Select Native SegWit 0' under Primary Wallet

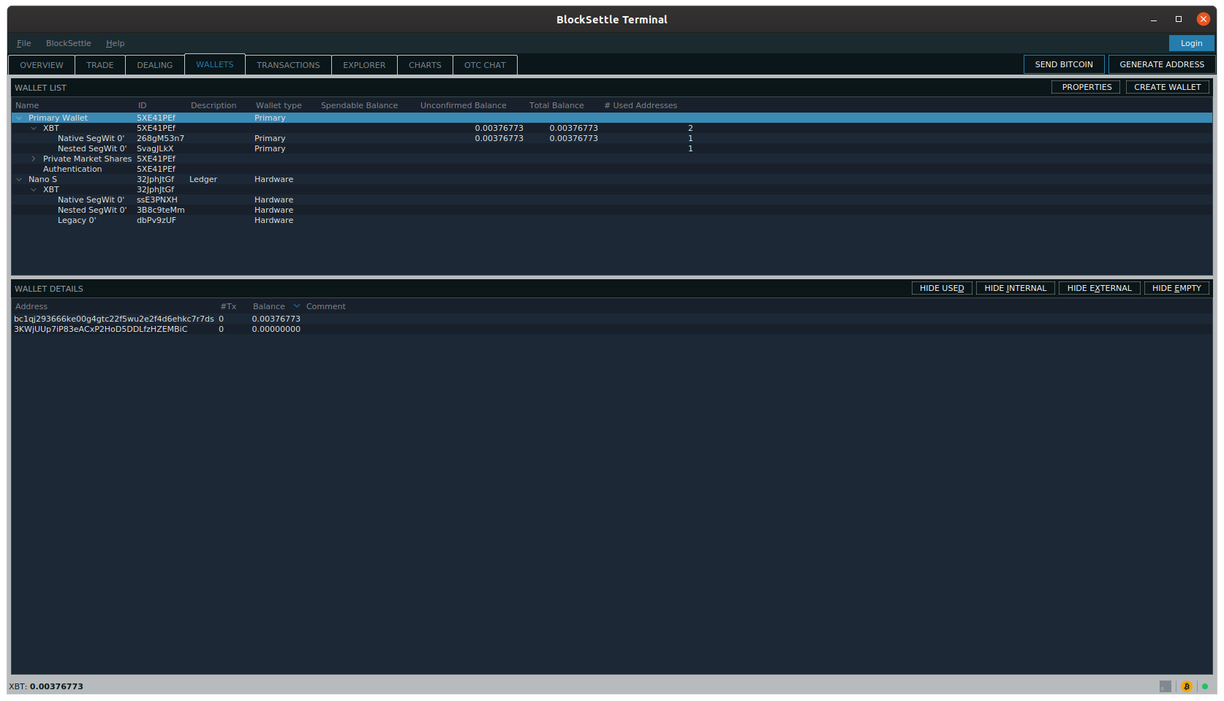[x=611, y=138]
